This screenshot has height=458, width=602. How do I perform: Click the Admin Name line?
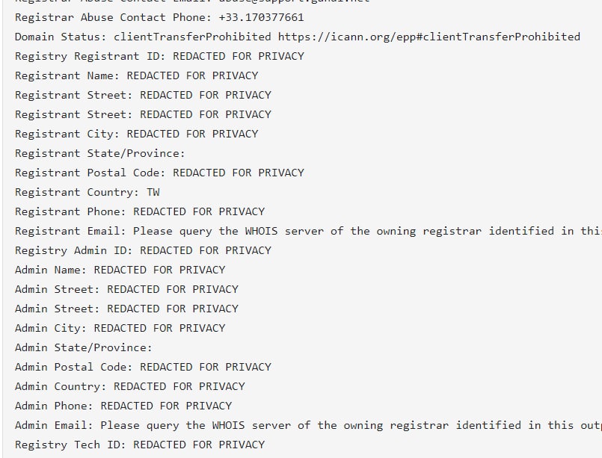tap(120, 270)
